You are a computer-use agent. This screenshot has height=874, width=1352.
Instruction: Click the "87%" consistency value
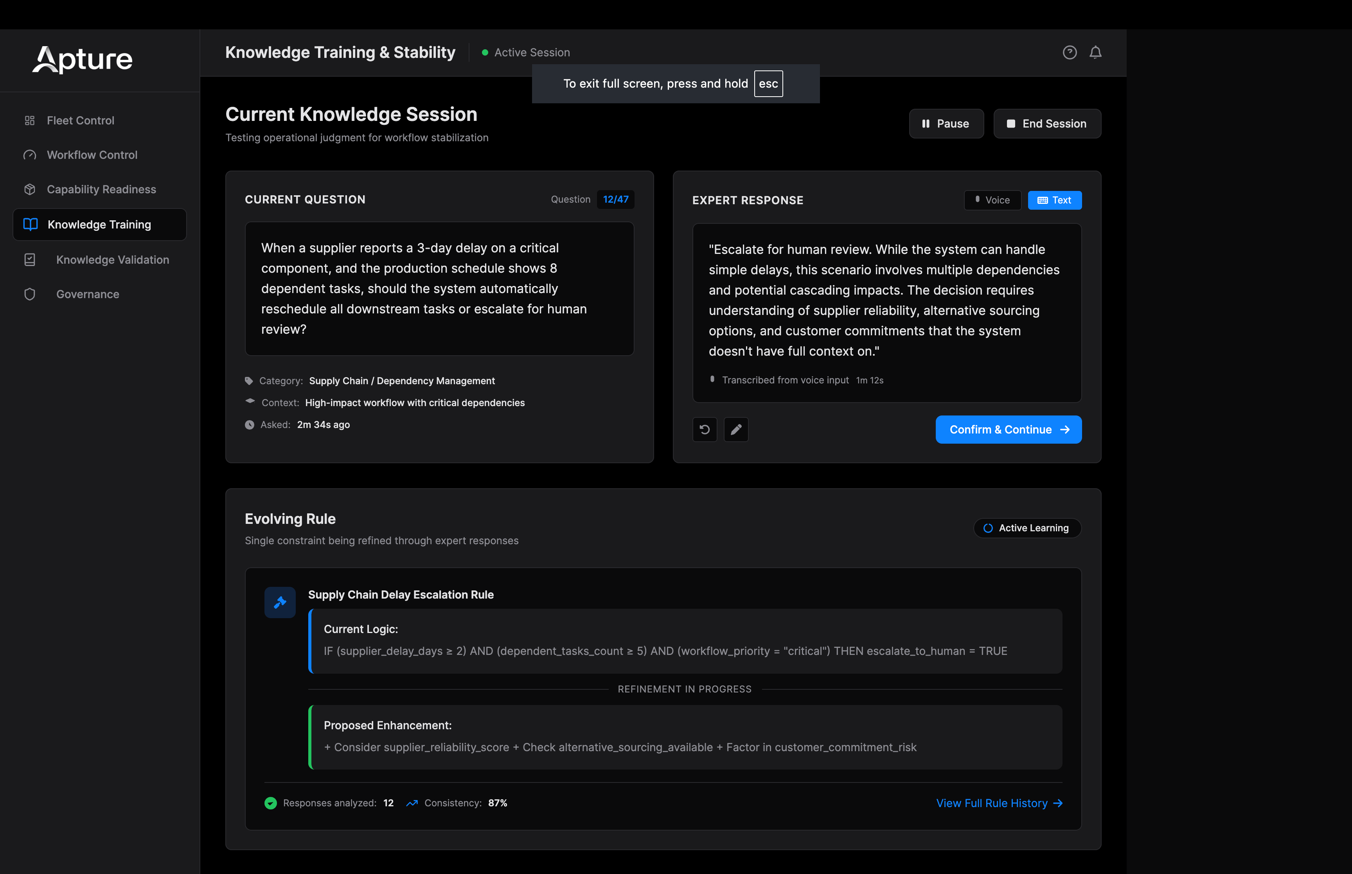(x=498, y=802)
